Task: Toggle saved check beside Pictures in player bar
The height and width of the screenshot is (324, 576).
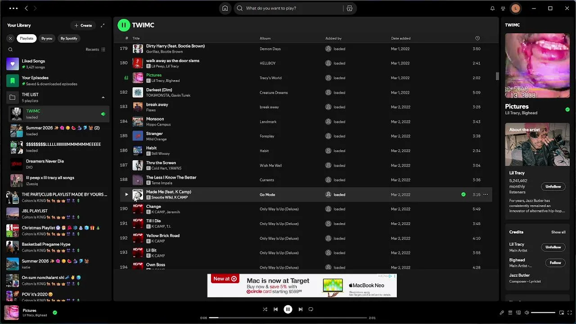Action: 55,312
